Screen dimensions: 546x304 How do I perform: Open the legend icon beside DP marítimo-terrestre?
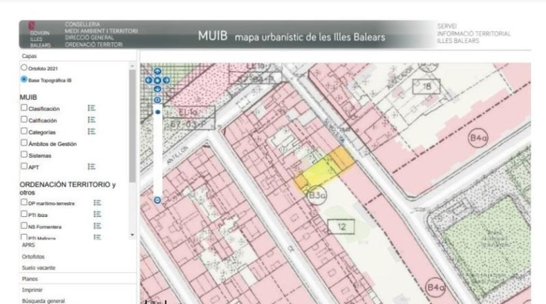[x=97, y=202]
